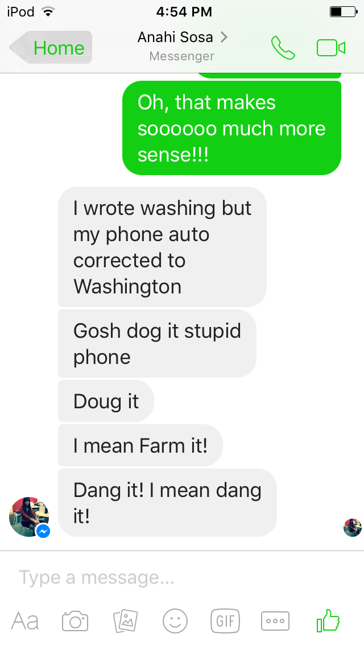This screenshot has height=646, width=364.
Task: Open the camera to take photo
Action: (x=75, y=621)
